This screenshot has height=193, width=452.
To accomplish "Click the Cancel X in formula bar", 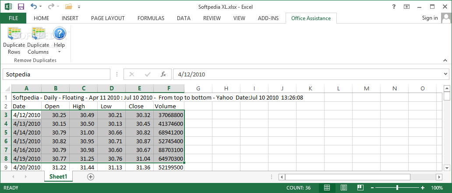I will (x=132, y=74).
